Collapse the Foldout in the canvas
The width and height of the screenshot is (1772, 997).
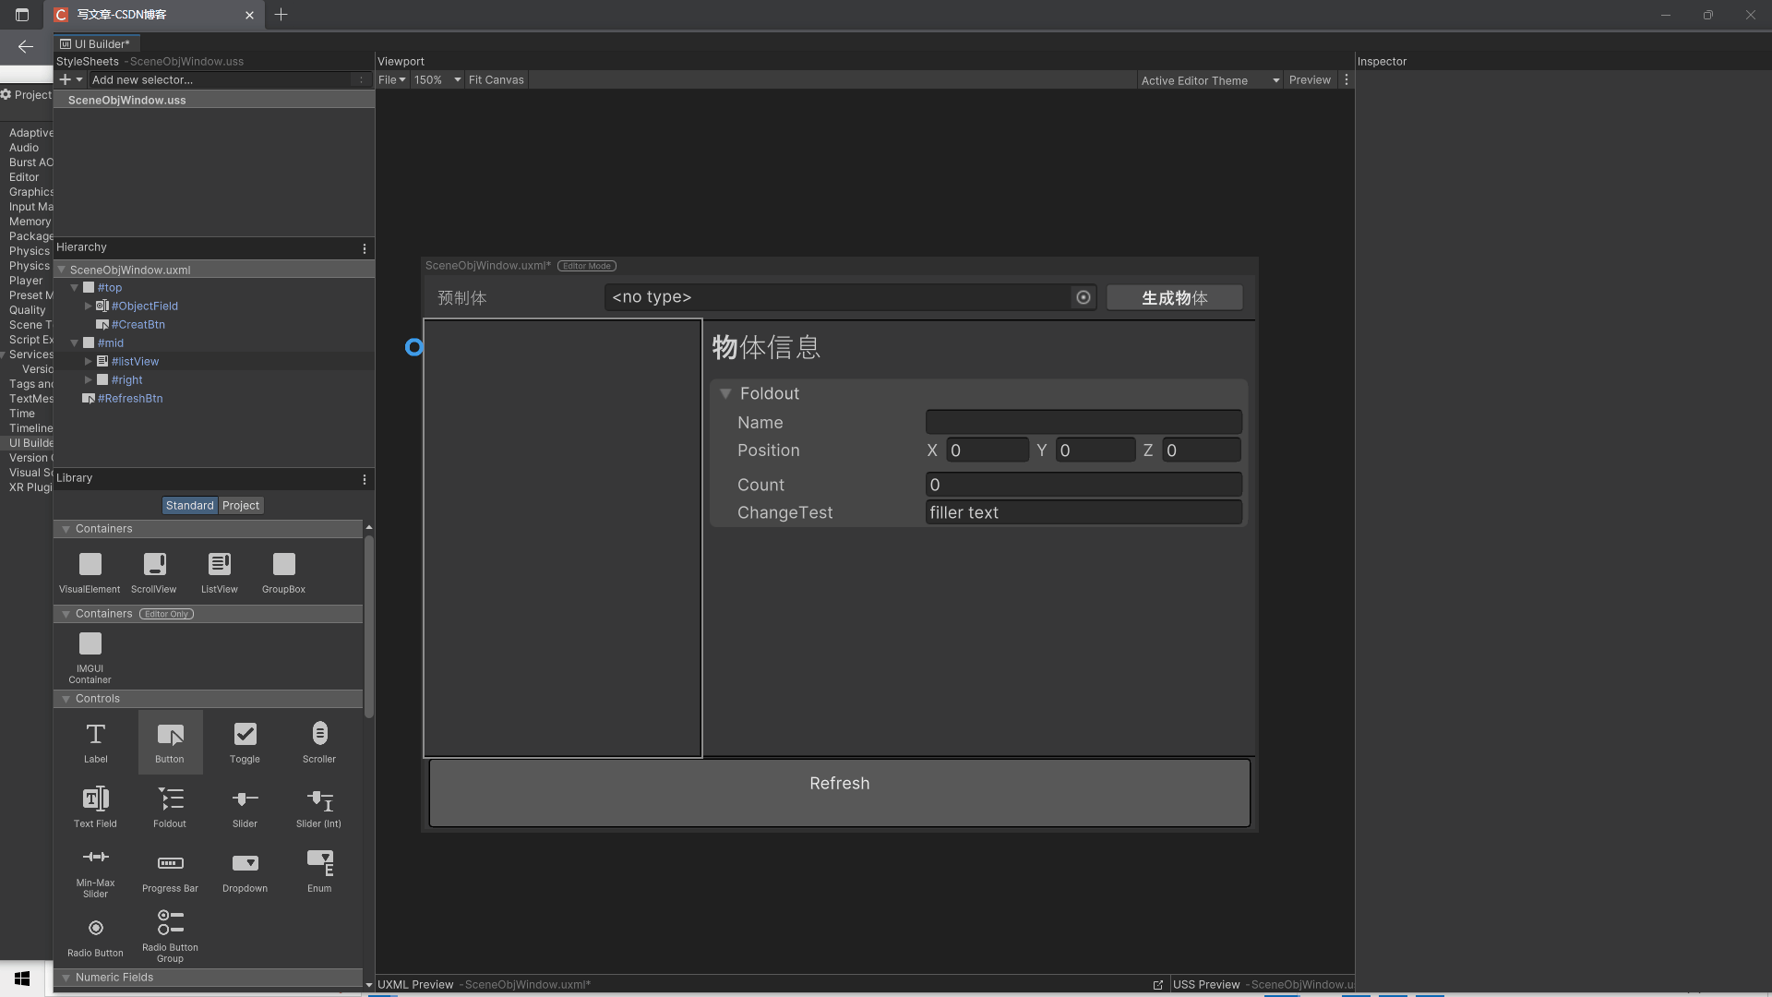725,394
